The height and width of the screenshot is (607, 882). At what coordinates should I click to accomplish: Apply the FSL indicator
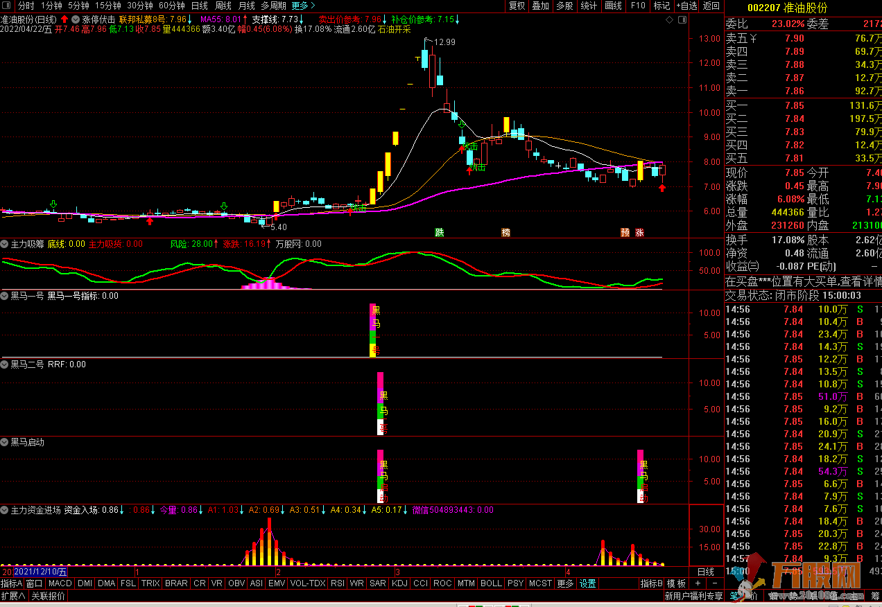(x=128, y=583)
